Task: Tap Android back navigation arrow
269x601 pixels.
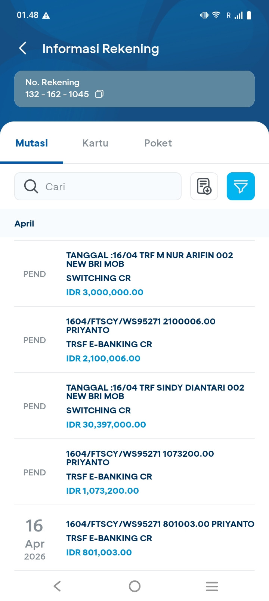Action: tap(57, 586)
